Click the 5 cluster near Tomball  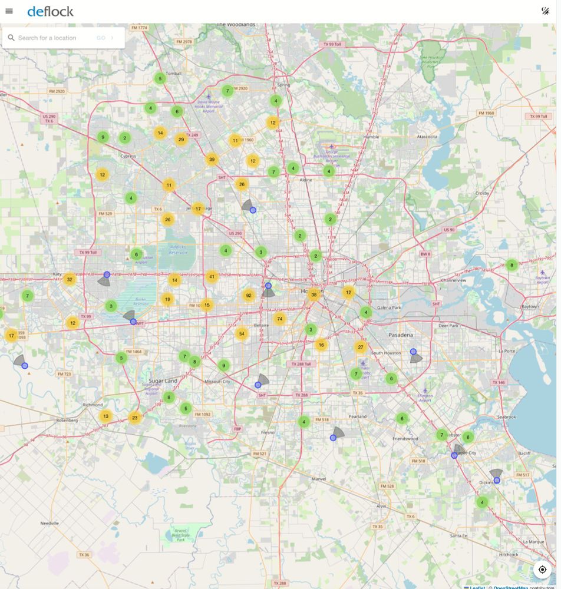(x=160, y=78)
